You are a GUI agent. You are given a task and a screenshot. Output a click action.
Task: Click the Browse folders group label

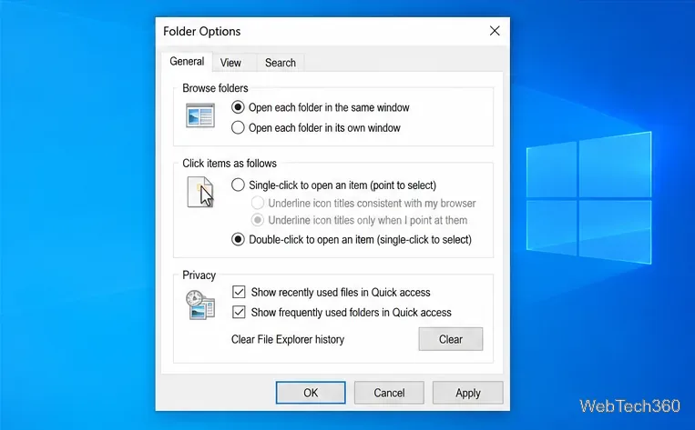215,88
